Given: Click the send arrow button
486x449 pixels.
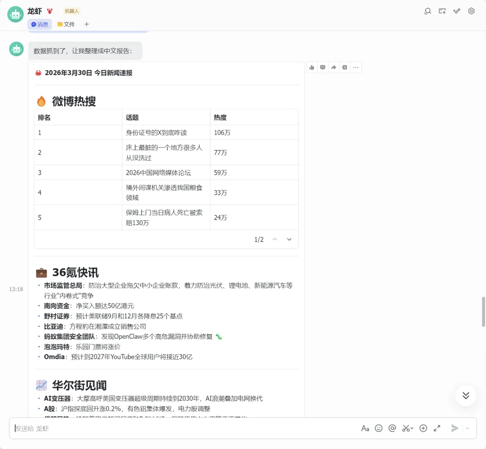Looking at the screenshot, I should point(454,428).
